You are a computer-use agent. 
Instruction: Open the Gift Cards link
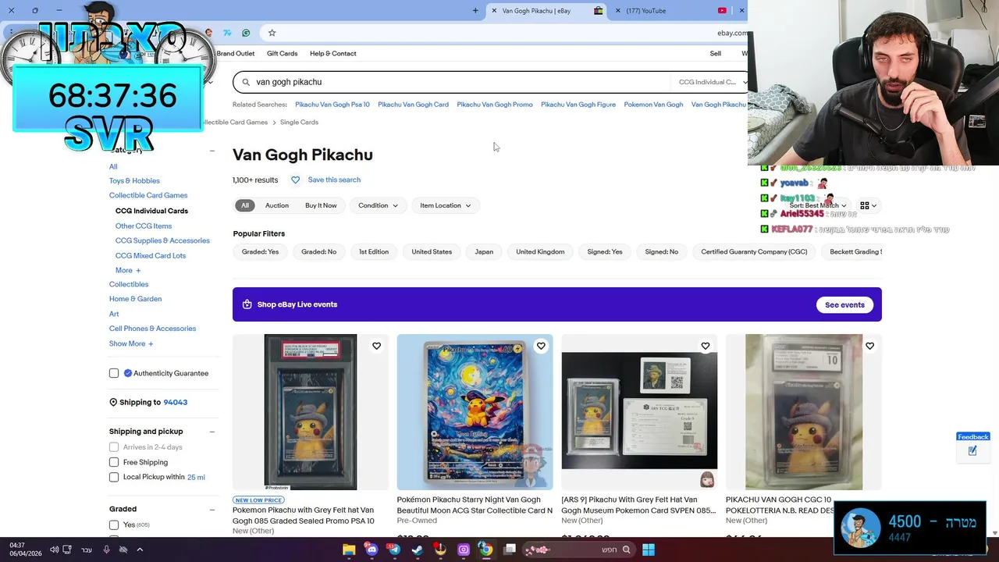pyautogui.click(x=282, y=53)
